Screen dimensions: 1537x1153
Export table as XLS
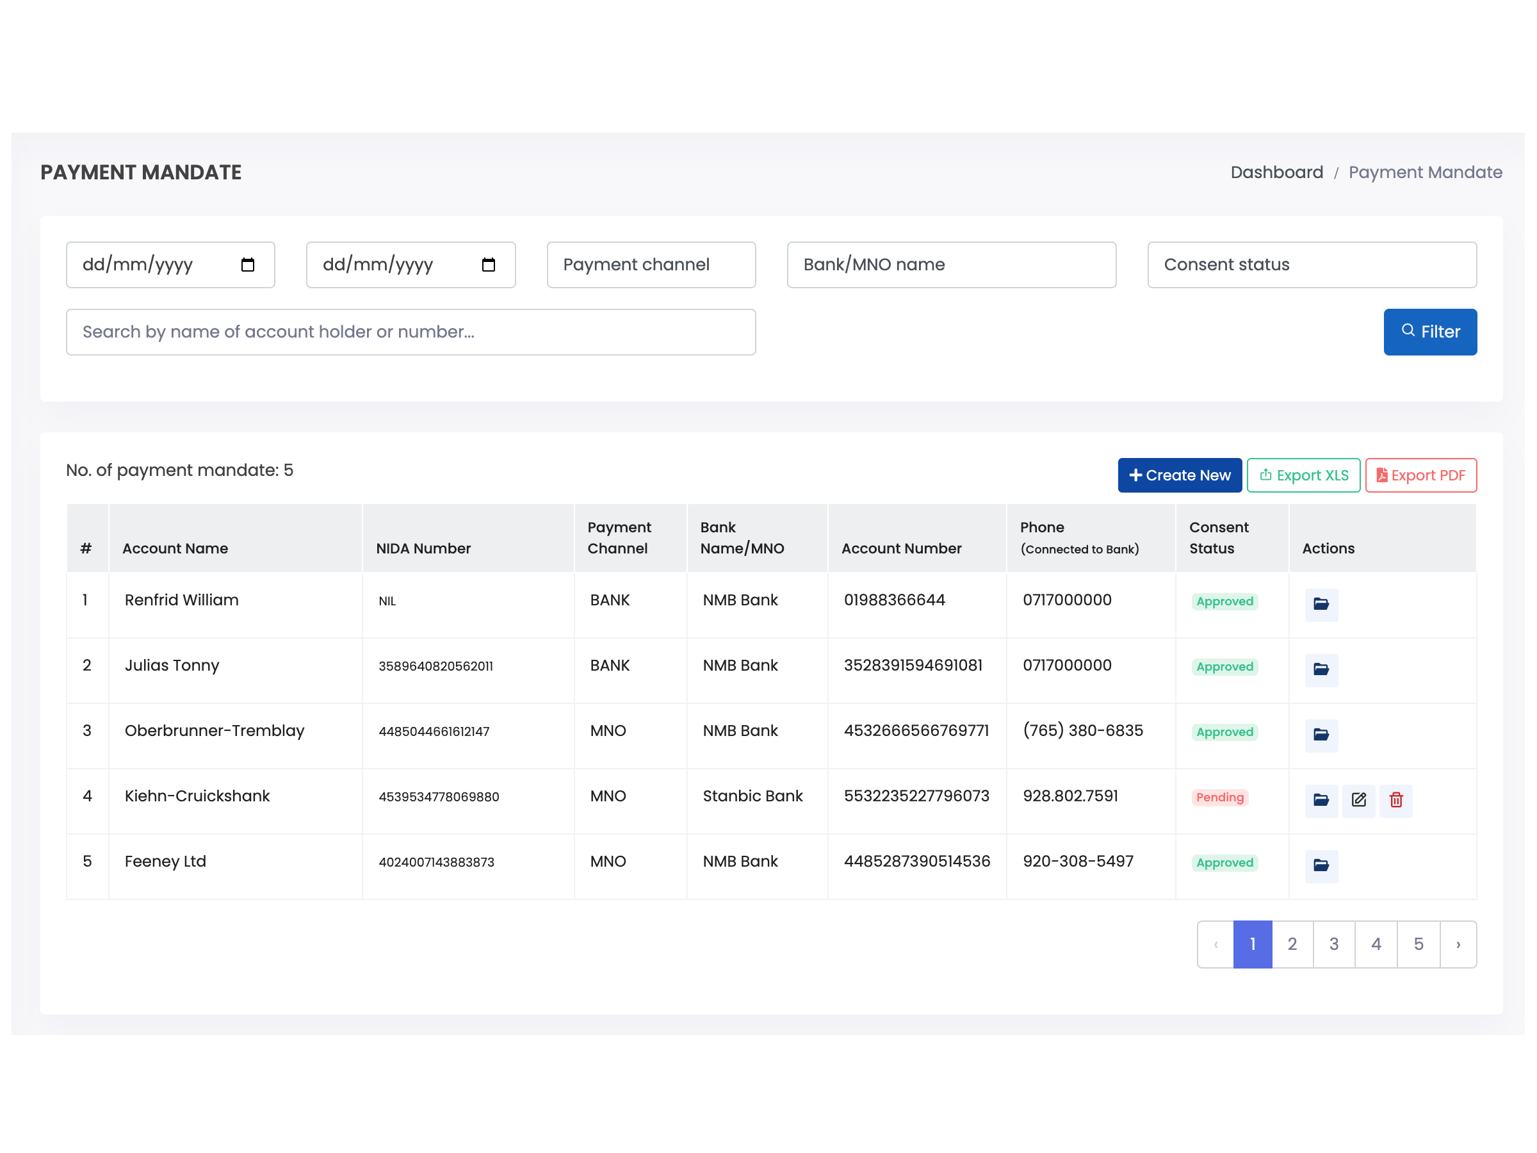click(1303, 475)
